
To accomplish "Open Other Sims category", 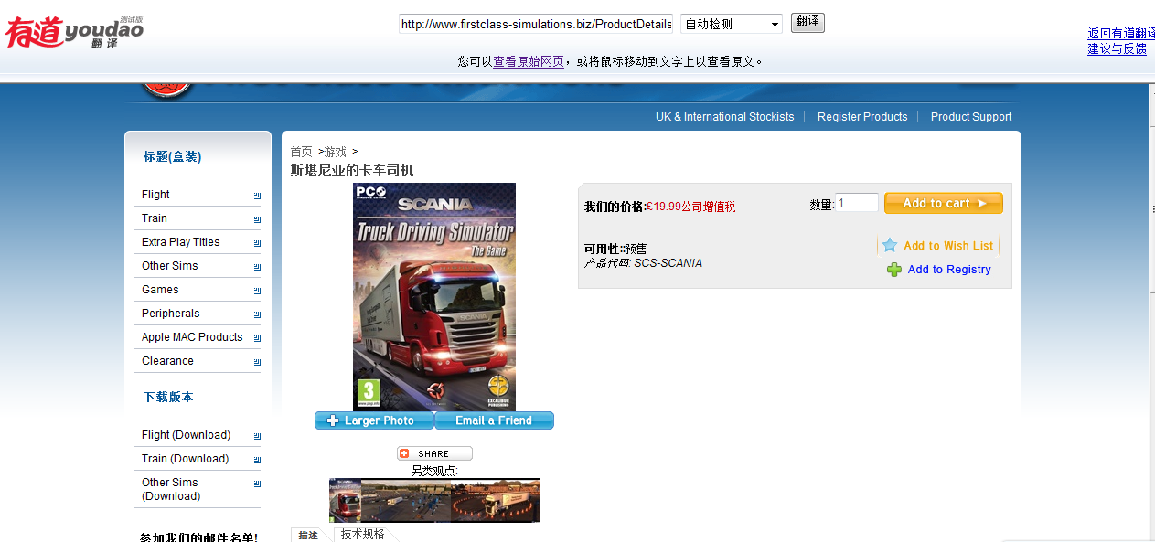I will coord(169,266).
